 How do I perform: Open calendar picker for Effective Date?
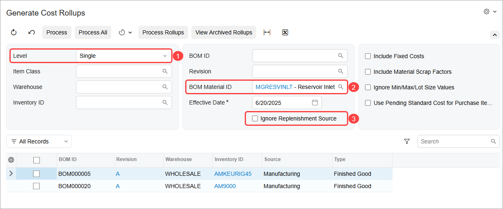tap(315, 102)
